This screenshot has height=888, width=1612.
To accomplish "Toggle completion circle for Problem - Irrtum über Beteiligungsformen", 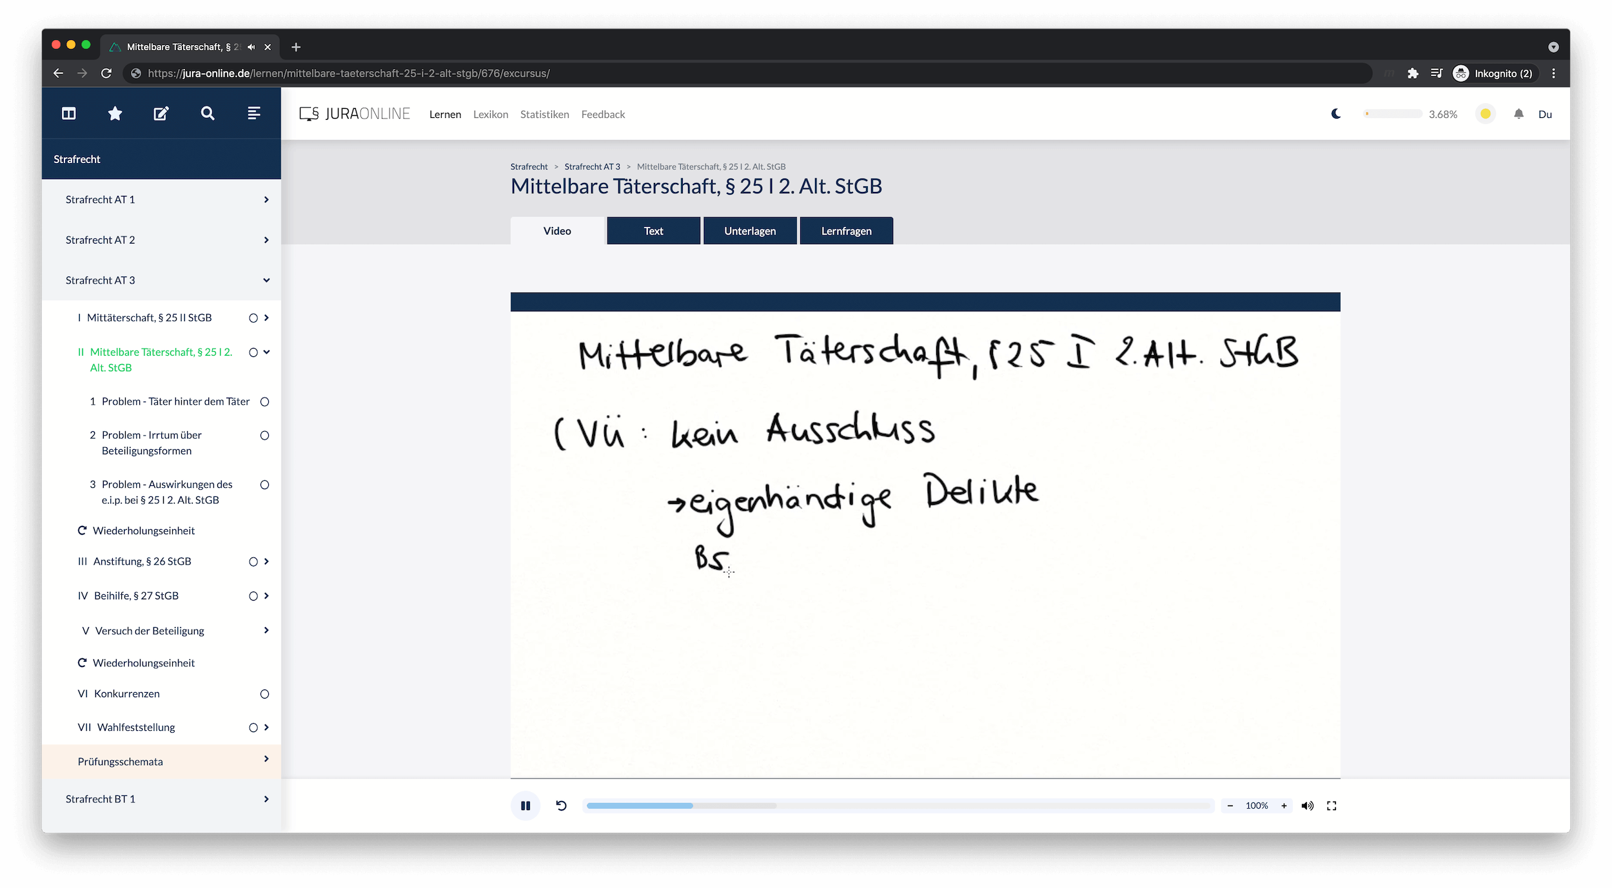I will 264,436.
